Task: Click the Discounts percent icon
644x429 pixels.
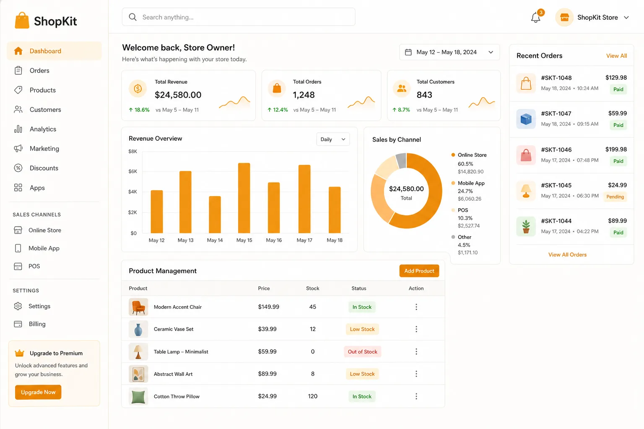Action: point(18,168)
